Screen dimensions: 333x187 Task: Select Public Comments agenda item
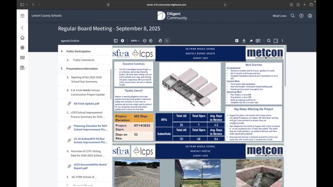84,60
